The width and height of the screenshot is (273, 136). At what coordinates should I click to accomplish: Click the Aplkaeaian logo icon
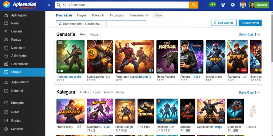pos(7,5)
